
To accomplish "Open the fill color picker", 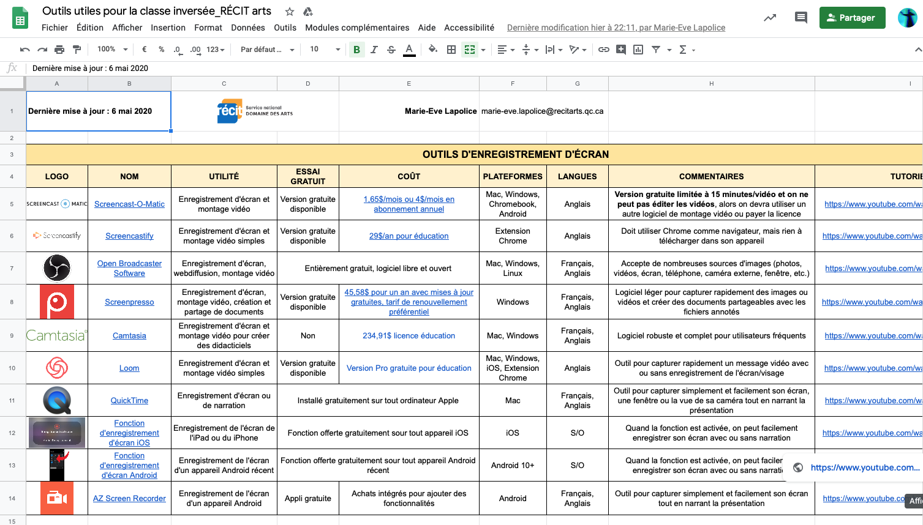I will (x=433, y=50).
